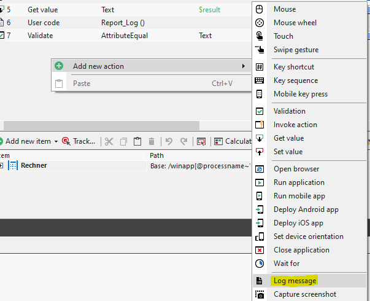Click the Calculator button in repository toolbar
The height and width of the screenshot is (301, 370).
coord(232,141)
